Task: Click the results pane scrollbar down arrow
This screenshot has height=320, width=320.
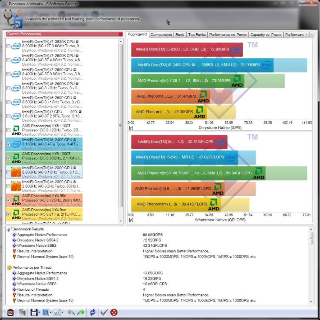Action: tap(311, 302)
